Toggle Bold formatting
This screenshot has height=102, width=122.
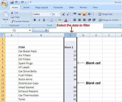(35, 20)
